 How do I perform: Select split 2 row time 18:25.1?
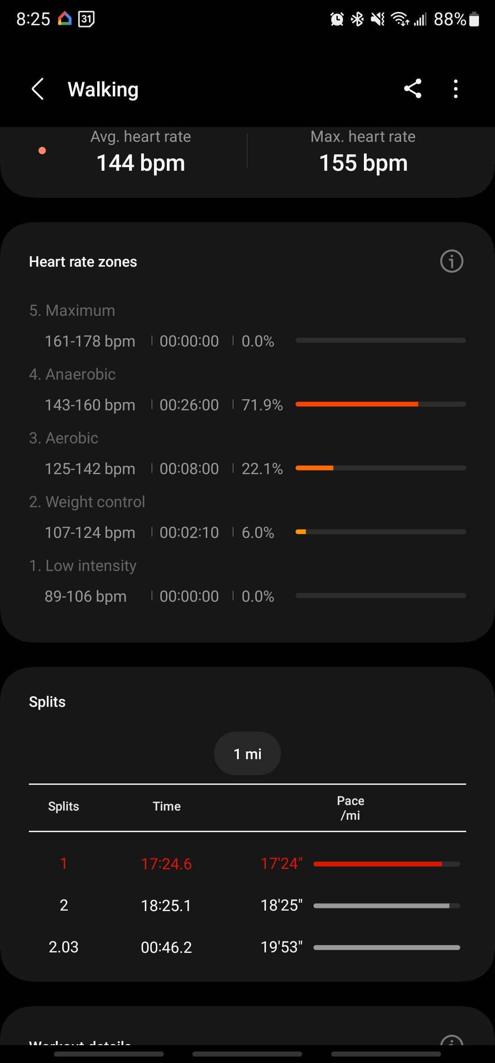click(166, 906)
